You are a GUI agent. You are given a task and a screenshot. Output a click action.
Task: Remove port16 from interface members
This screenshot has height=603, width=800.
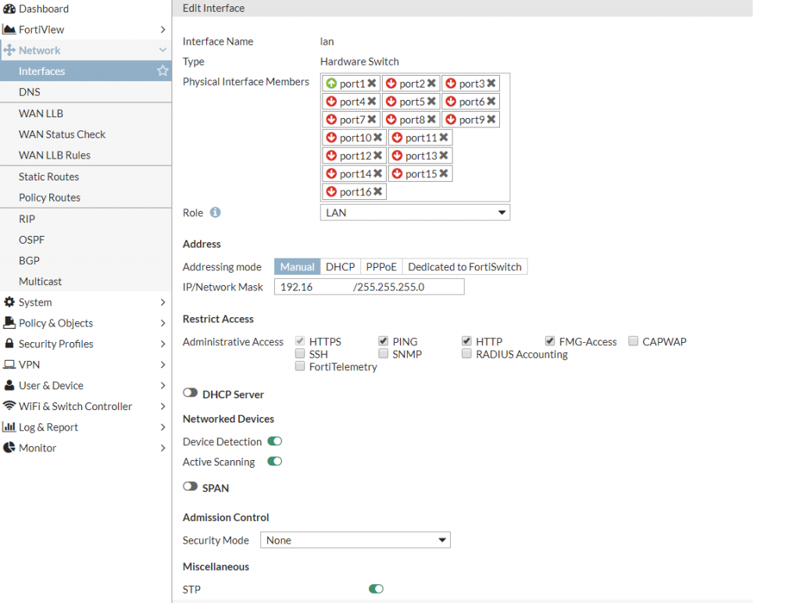coord(379,191)
